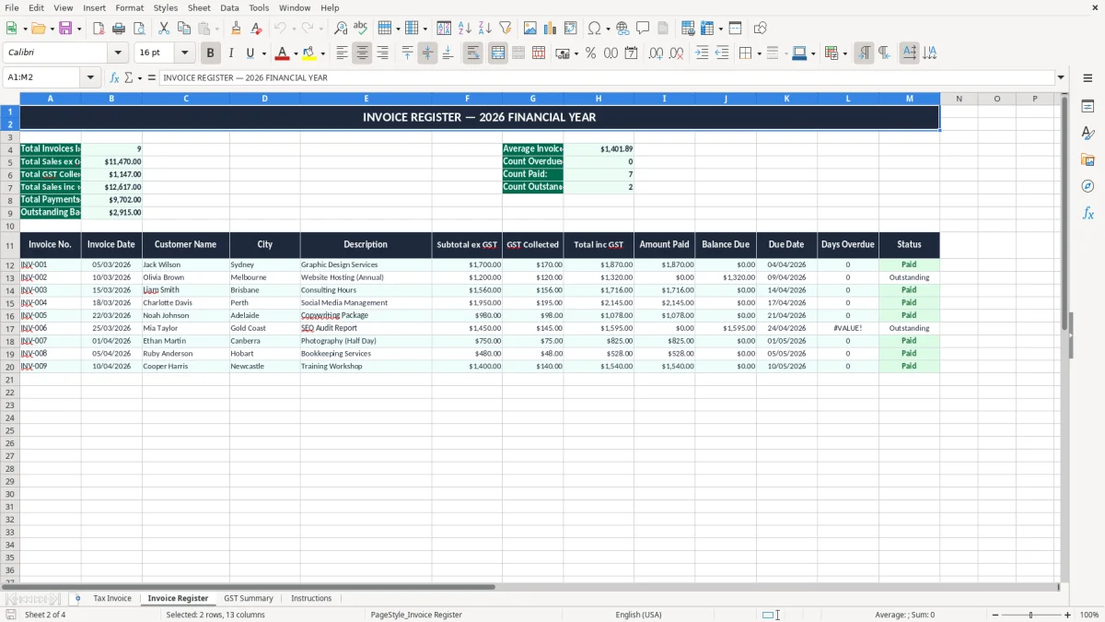
Task: Click the font color red swatch
Action: [x=283, y=53]
